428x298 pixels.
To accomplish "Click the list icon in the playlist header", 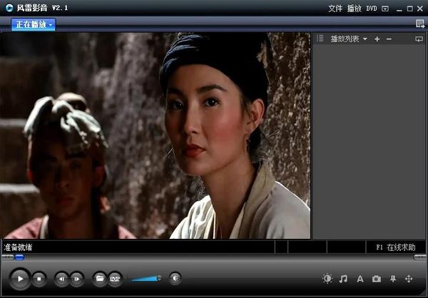I will pos(320,38).
